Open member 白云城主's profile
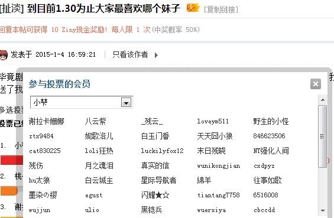 point(99,180)
